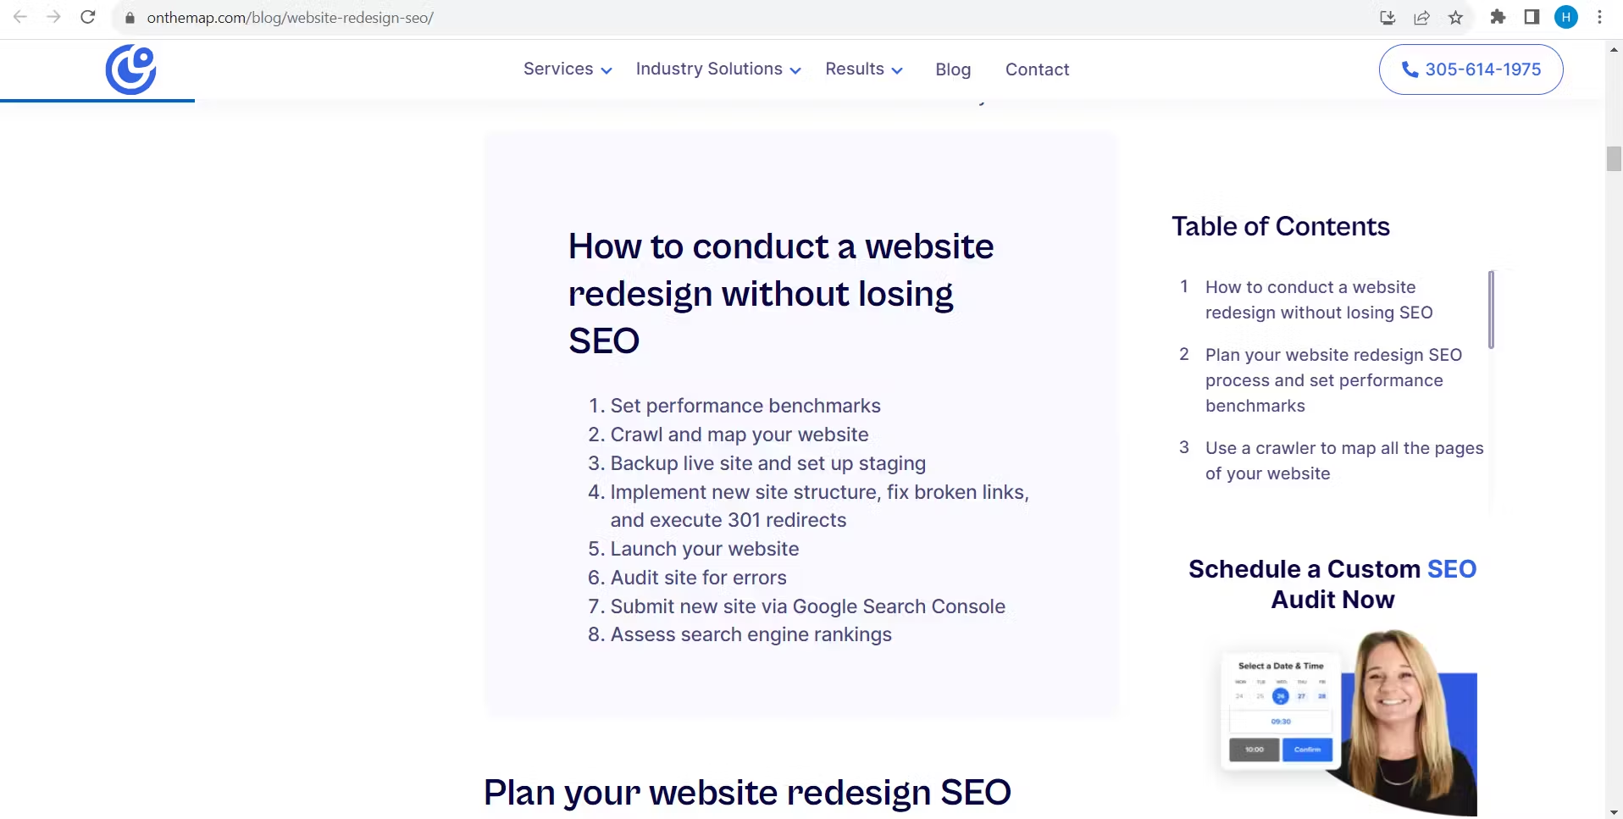
Task: Call the 305-614-1975 phone button
Action: (1471, 69)
